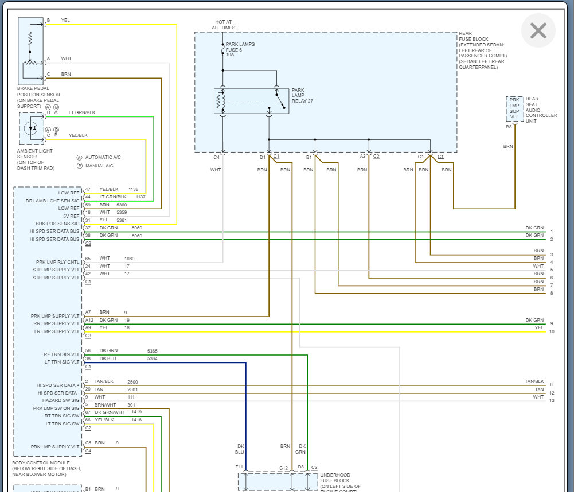Click the 'RF TRN SIG VLT' pin label

pos(61,354)
